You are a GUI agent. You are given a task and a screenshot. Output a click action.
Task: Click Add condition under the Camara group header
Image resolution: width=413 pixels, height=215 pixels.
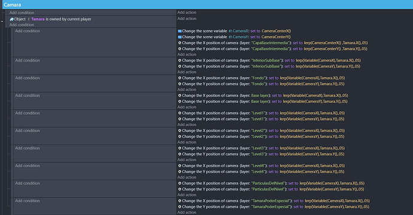(22, 13)
